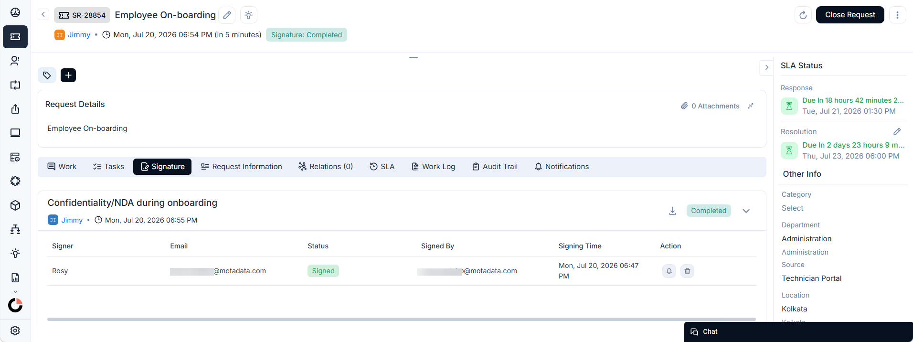Image resolution: width=913 pixels, height=342 pixels.
Task: Click the Signed status in Rosy's row
Action: click(x=323, y=271)
